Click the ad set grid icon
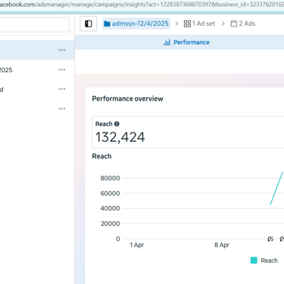Image resolution: width=284 pixels, height=284 pixels. pyautogui.click(x=187, y=23)
